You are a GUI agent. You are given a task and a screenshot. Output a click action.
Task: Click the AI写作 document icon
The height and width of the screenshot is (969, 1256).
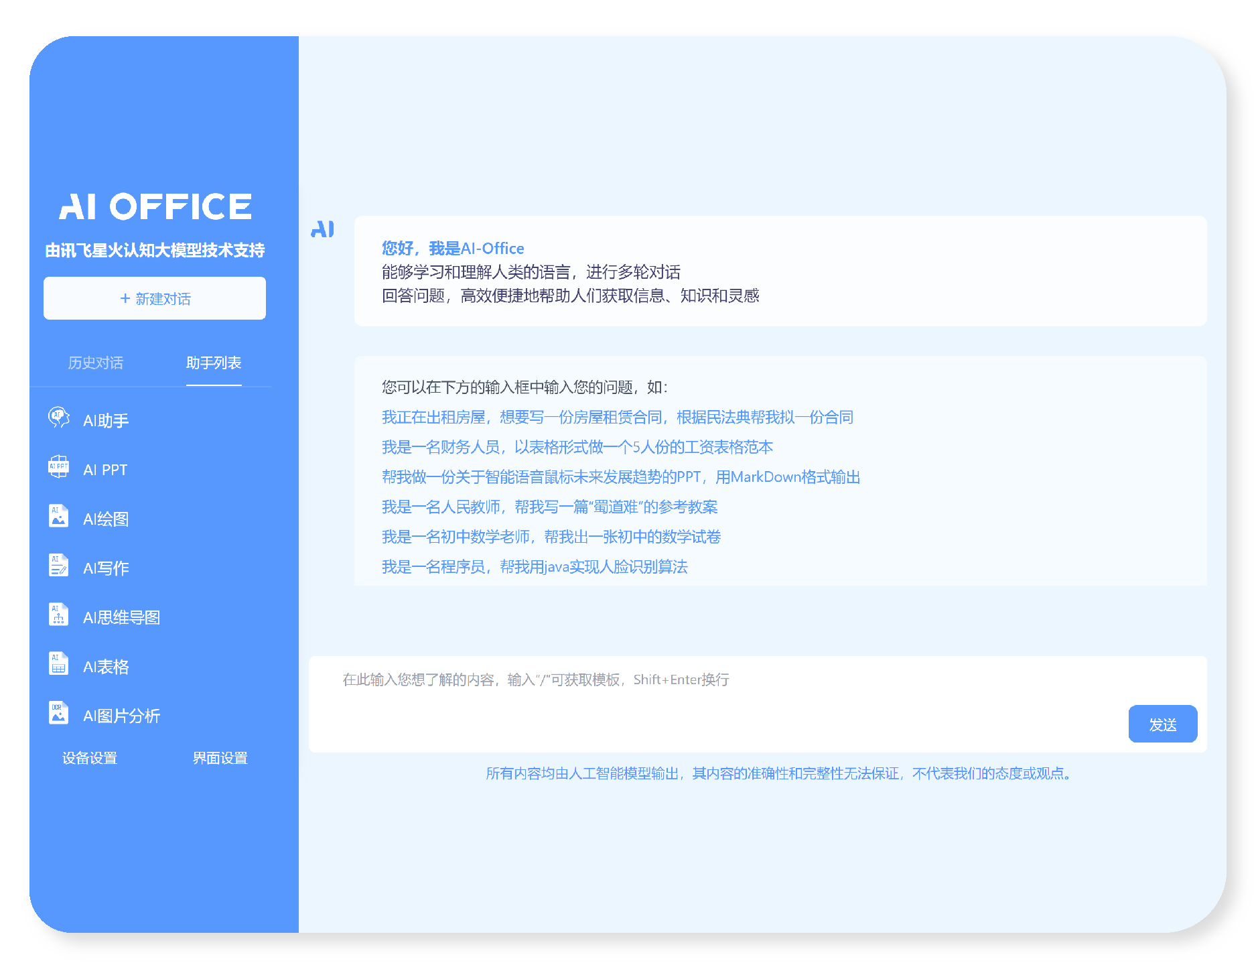pos(59,566)
